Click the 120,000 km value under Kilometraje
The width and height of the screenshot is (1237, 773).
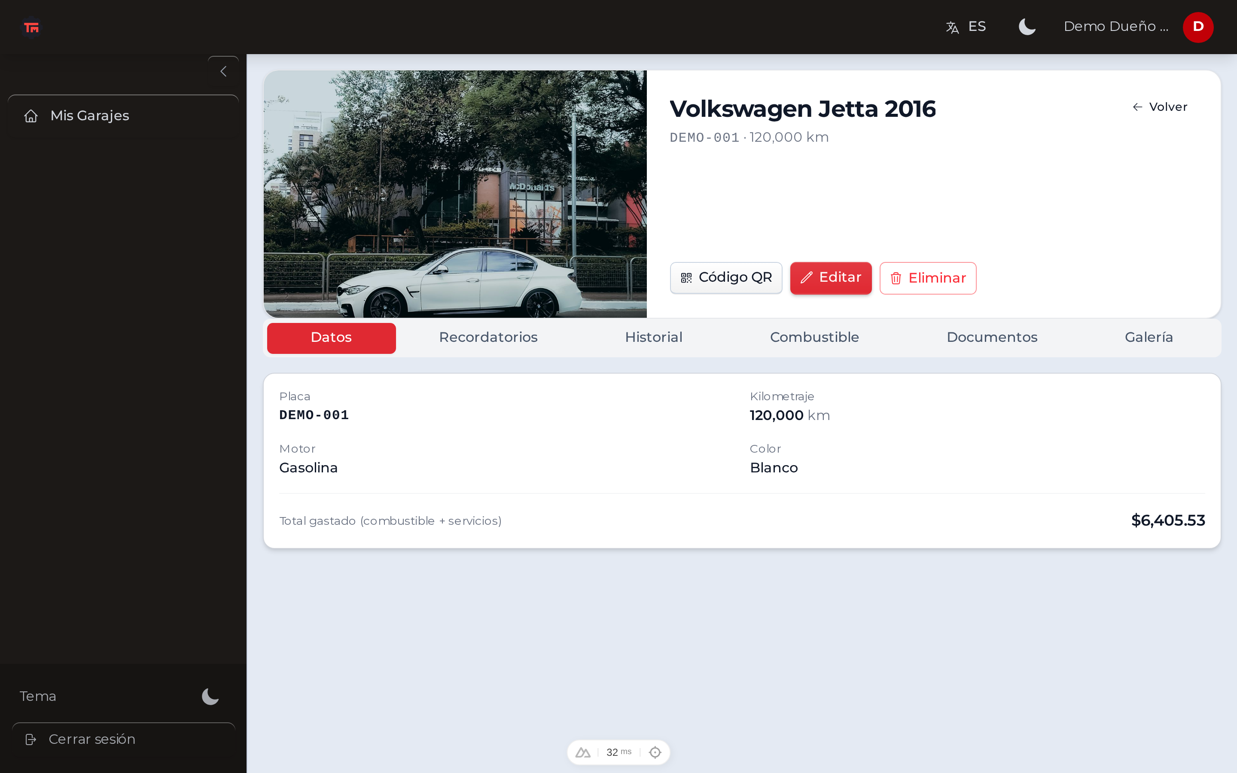coord(790,415)
